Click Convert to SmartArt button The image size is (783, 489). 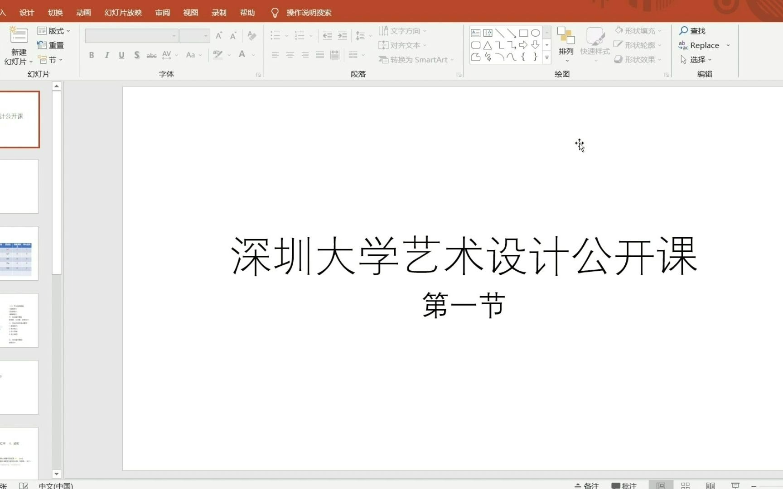coord(416,60)
